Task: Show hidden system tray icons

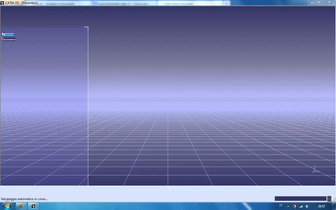Action: tap(288, 206)
